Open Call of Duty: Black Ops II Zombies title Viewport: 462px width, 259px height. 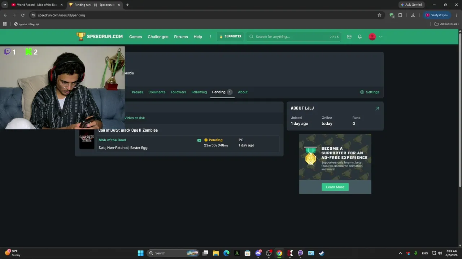128,130
